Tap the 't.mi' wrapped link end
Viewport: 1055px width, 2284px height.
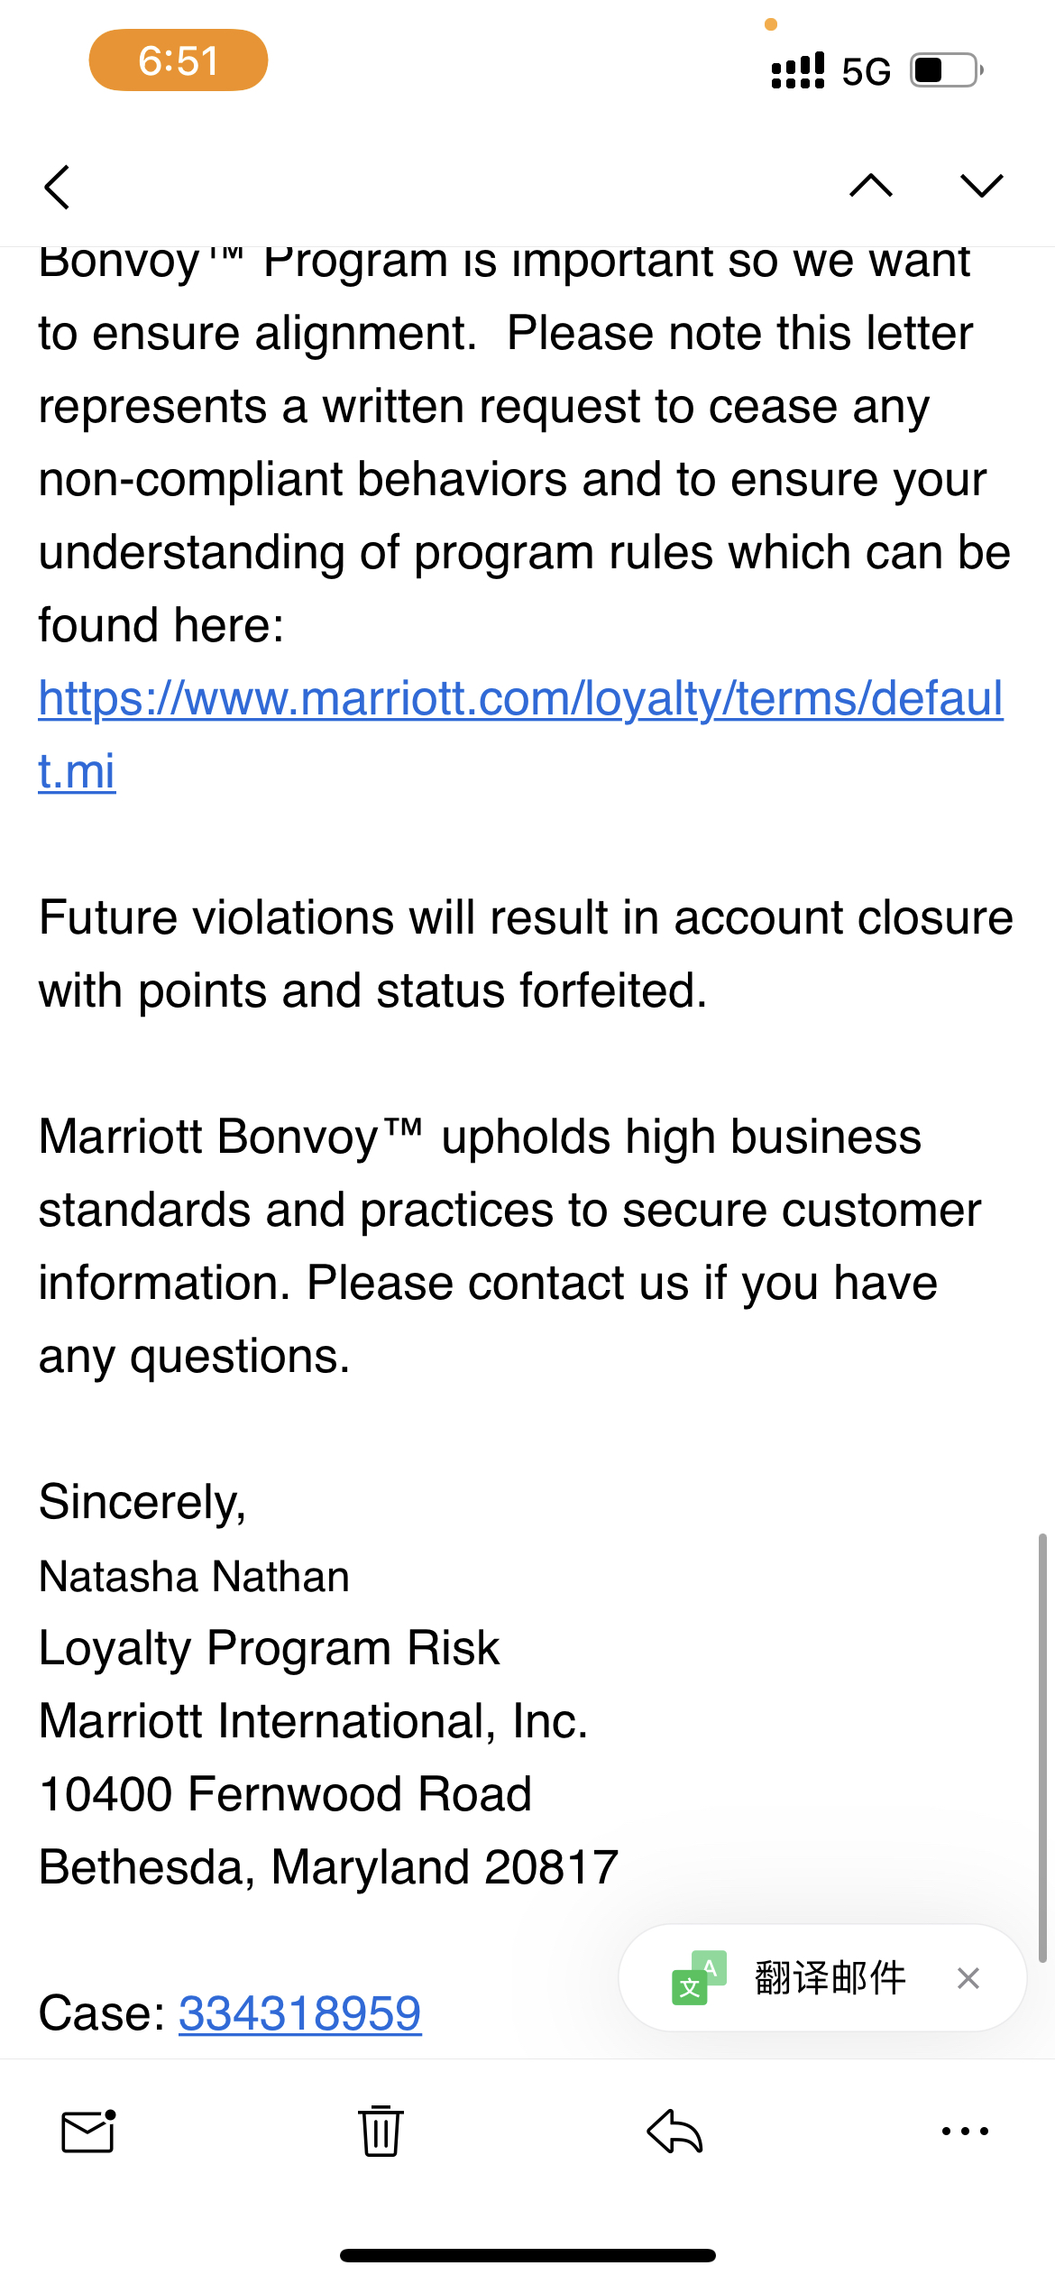tap(77, 771)
